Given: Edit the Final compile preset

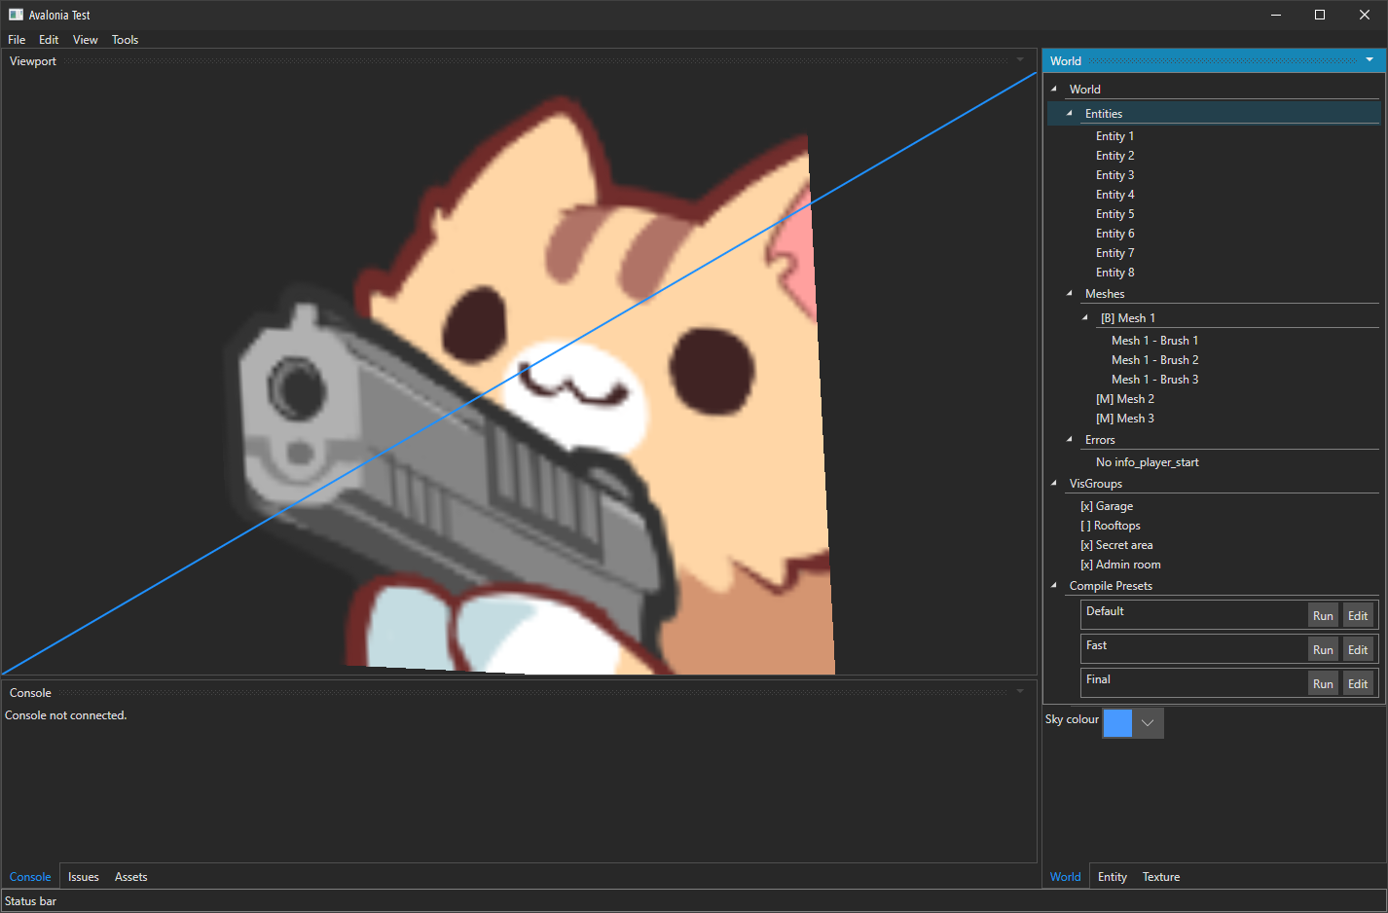Looking at the screenshot, I should coord(1358,683).
